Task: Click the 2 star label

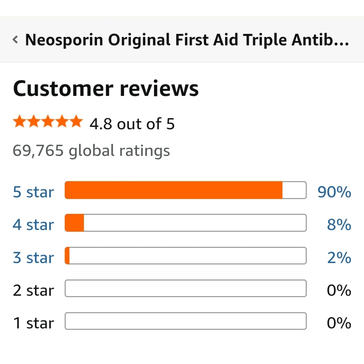Action: [33, 290]
